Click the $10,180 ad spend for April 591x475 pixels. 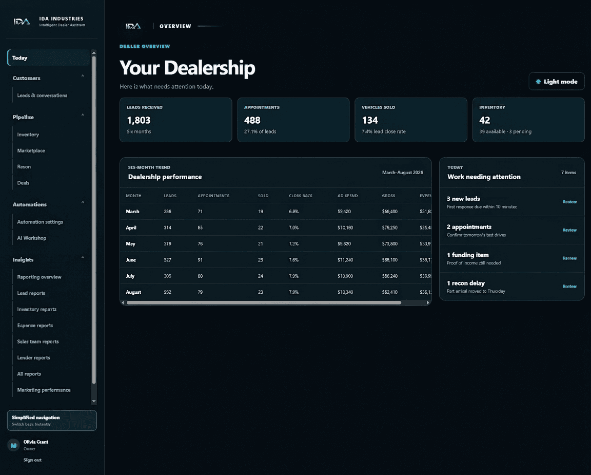click(345, 228)
